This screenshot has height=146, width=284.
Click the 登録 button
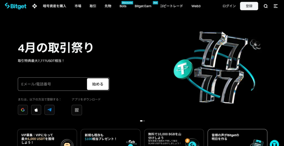[x=249, y=6]
